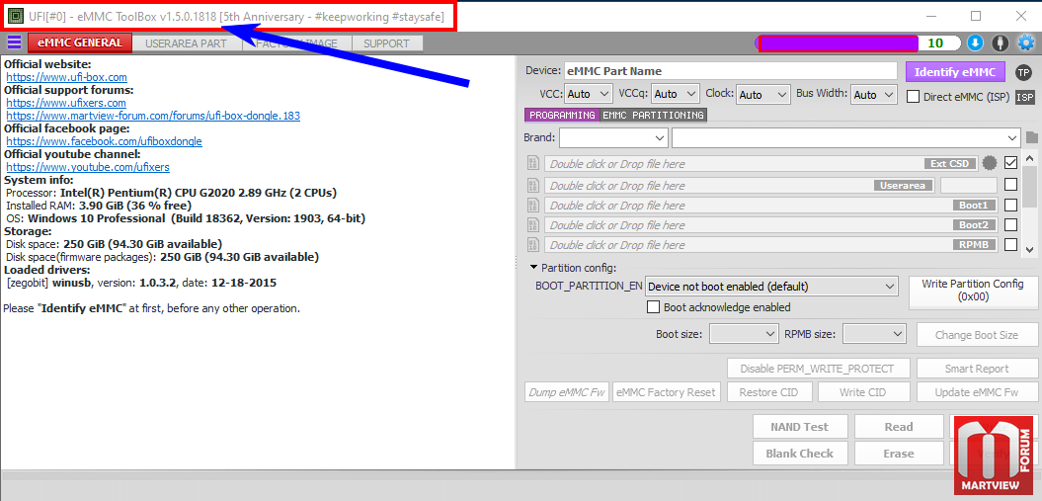
Task: Switch to eMMC GENERAL tab
Action: click(x=80, y=43)
